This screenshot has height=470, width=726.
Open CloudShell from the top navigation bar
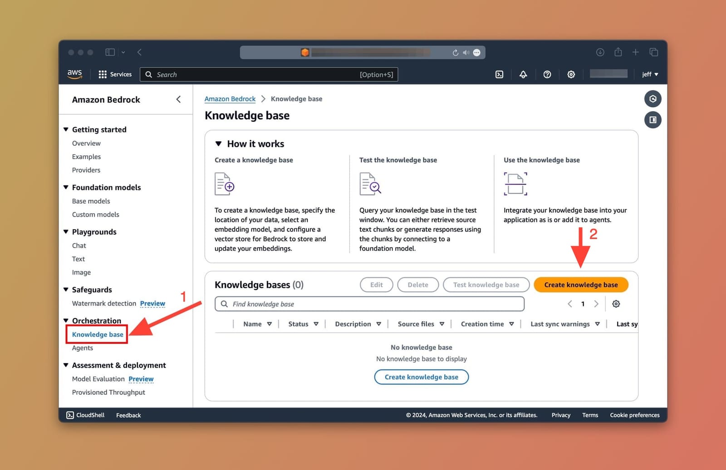click(499, 74)
